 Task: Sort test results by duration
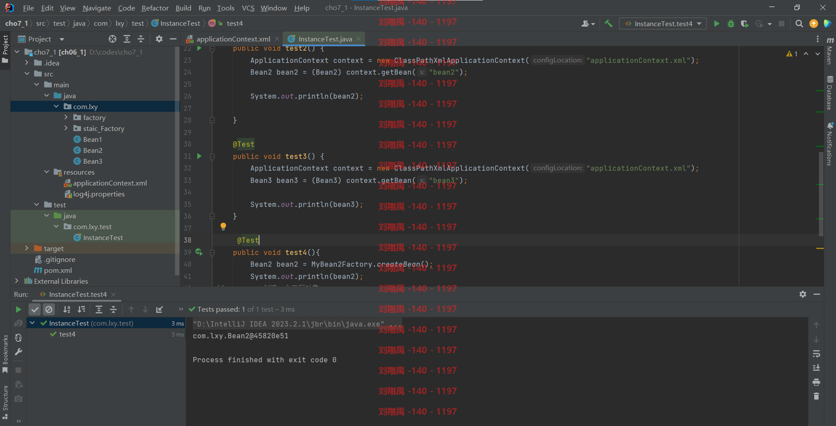[x=82, y=309]
